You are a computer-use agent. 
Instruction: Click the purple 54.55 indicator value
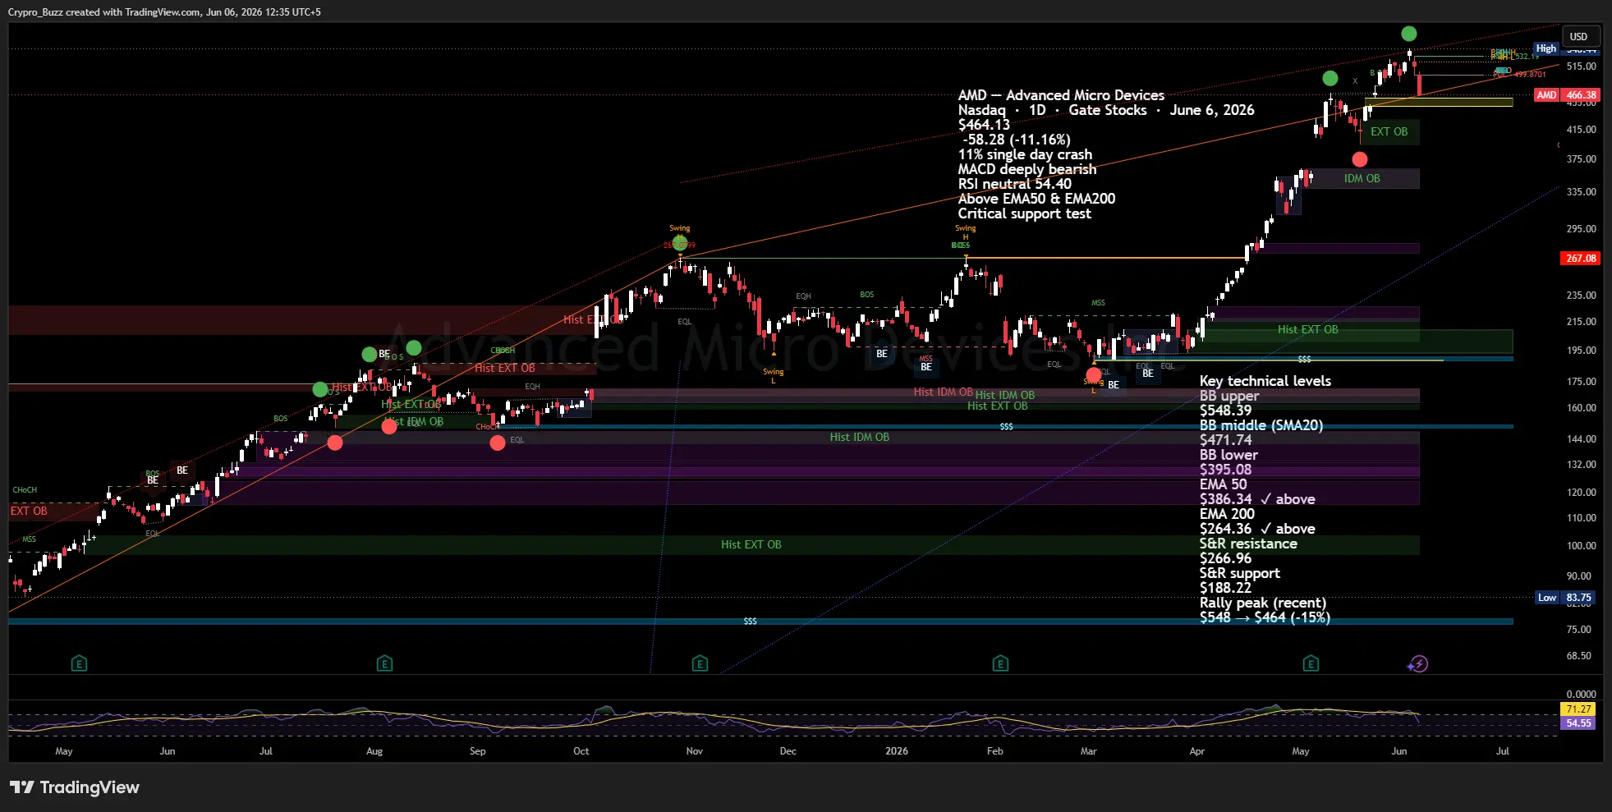click(x=1578, y=723)
